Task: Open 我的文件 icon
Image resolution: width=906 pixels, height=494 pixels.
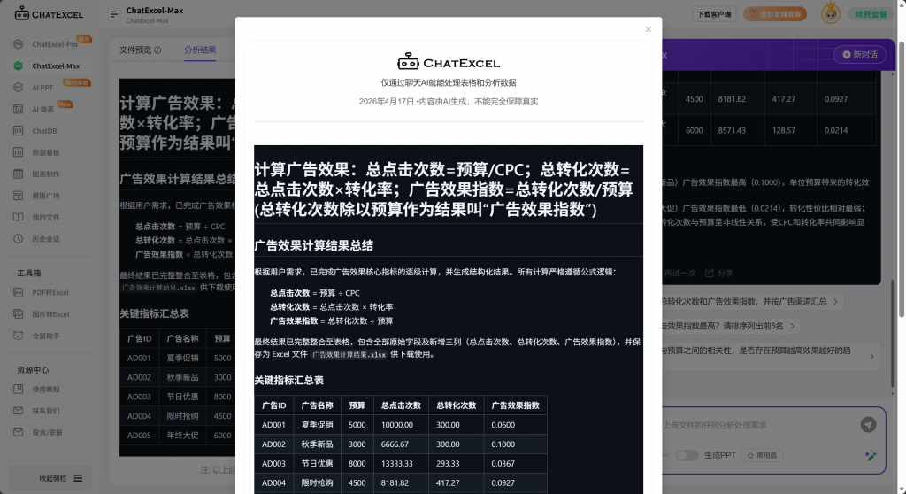Action: tap(19, 217)
